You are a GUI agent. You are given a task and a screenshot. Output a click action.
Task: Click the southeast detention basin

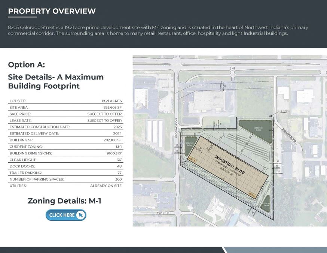[x=266, y=204]
